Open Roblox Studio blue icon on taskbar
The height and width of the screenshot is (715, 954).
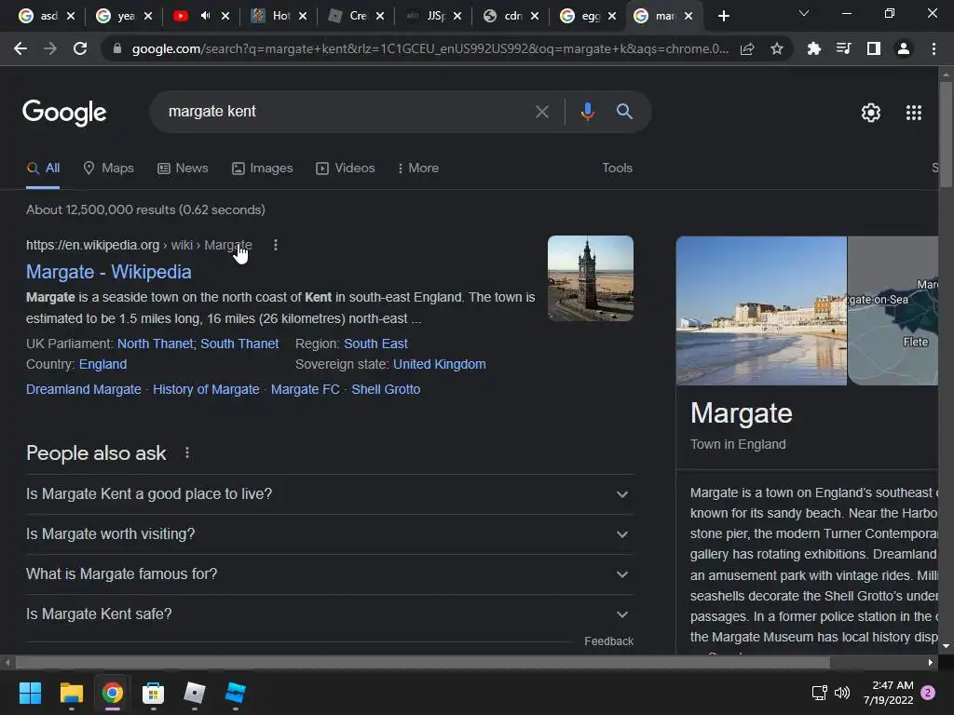(x=236, y=693)
